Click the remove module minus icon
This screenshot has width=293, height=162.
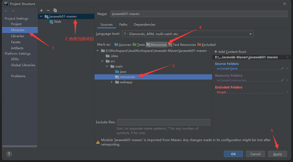[48, 10]
